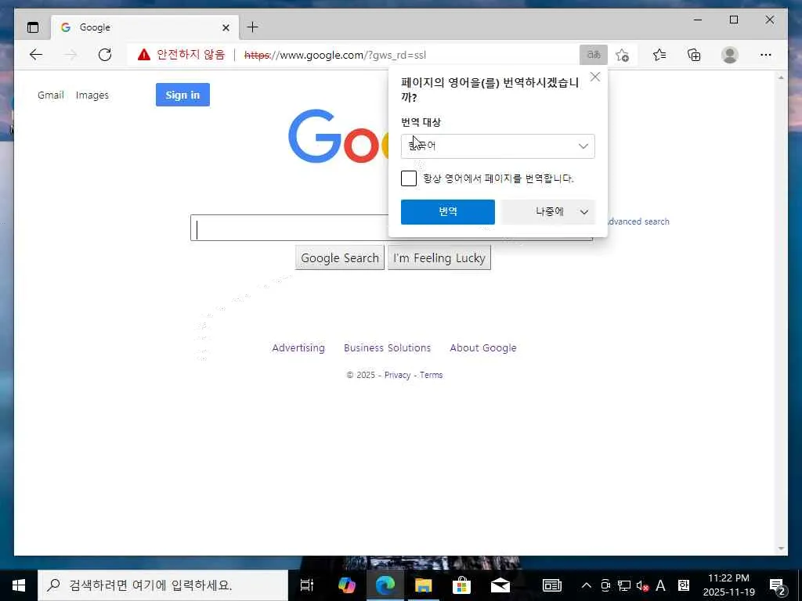Open the profile avatar icon

click(730, 55)
